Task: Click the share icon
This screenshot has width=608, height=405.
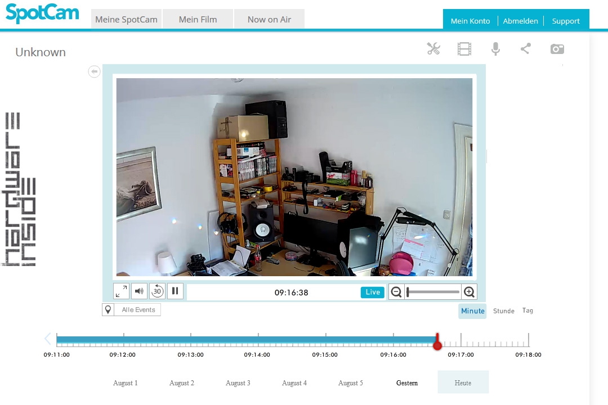Action: (x=525, y=49)
